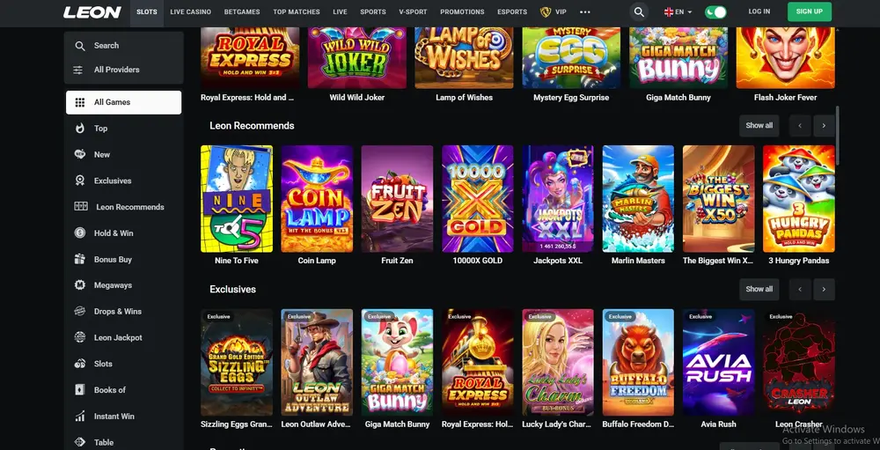The width and height of the screenshot is (880, 450).
Task: Click the green Sign Up button
Action: pos(810,11)
